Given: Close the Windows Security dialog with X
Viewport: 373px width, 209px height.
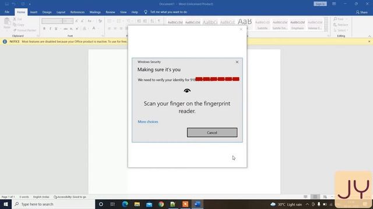Looking at the screenshot, I should pyautogui.click(x=237, y=62).
